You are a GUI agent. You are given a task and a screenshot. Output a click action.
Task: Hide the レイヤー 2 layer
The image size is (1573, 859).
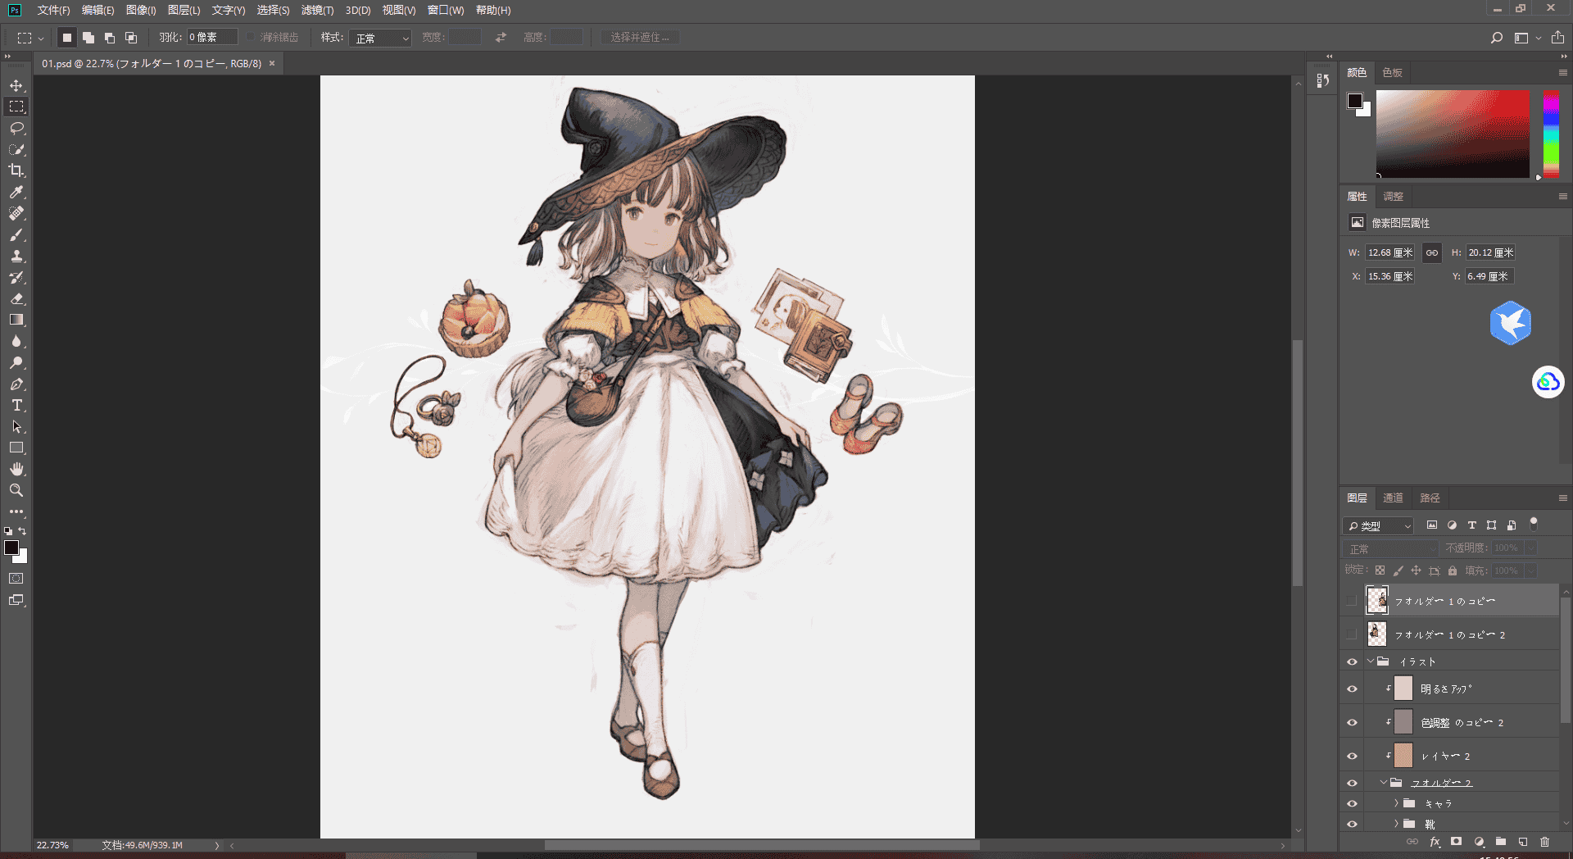click(x=1352, y=756)
